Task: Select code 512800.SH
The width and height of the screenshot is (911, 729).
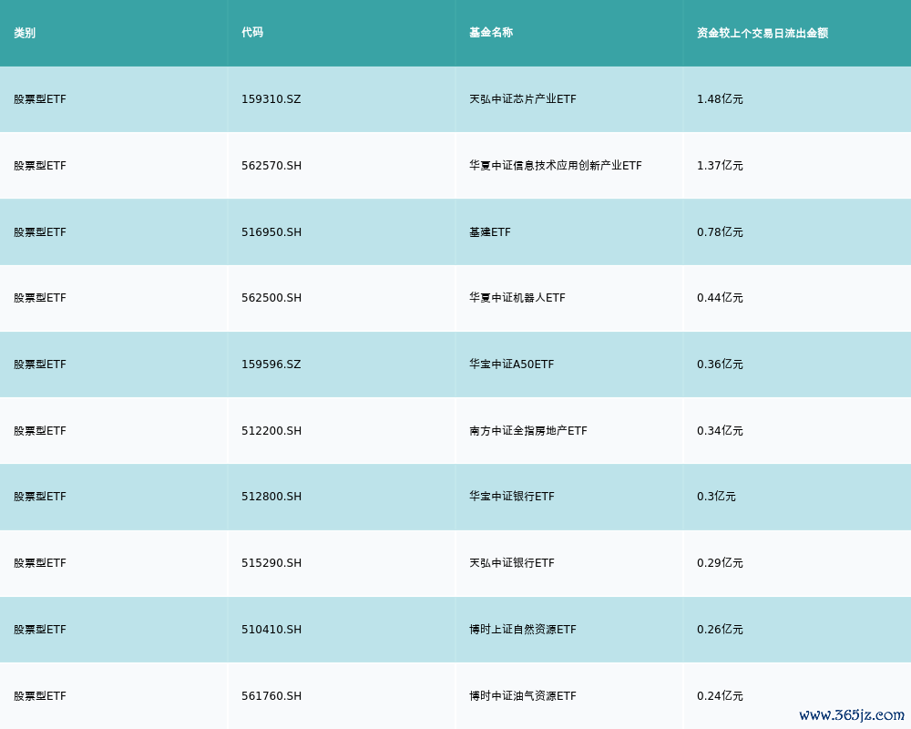Action: pos(271,497)
